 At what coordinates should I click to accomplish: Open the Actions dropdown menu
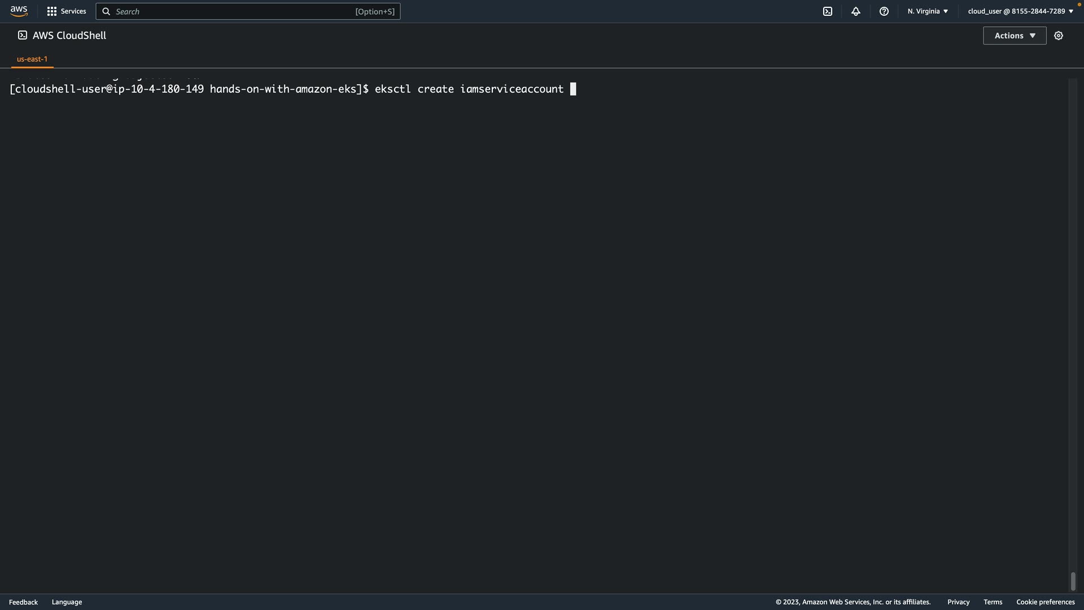[x=1015, y=36]
